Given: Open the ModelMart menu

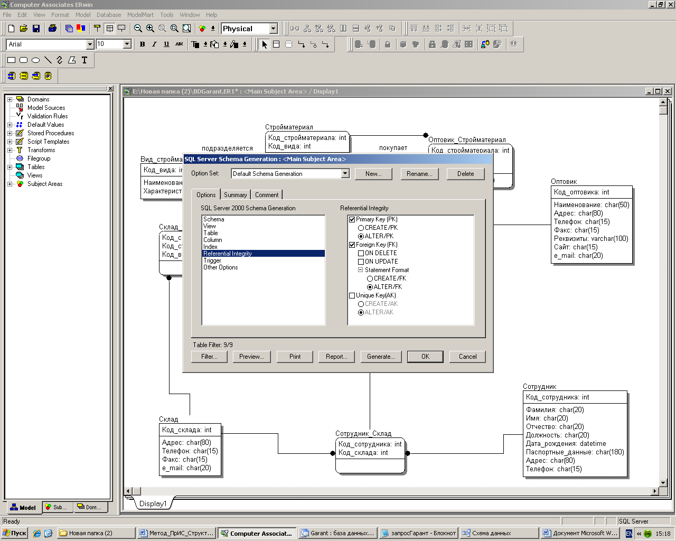Looking at the screenshot, I should 141,15.
